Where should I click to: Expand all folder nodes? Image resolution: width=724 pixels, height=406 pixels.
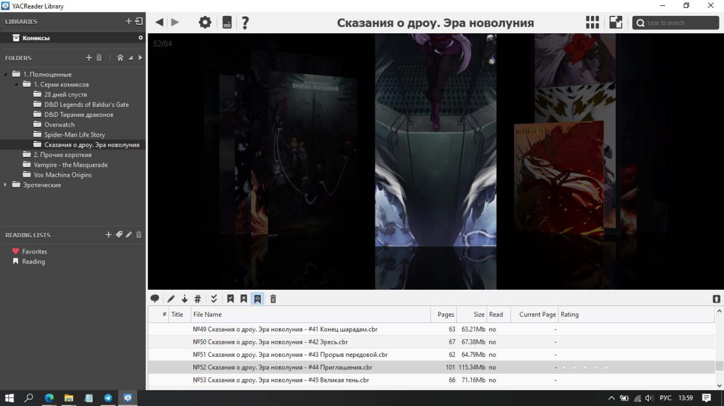(140, 58)
